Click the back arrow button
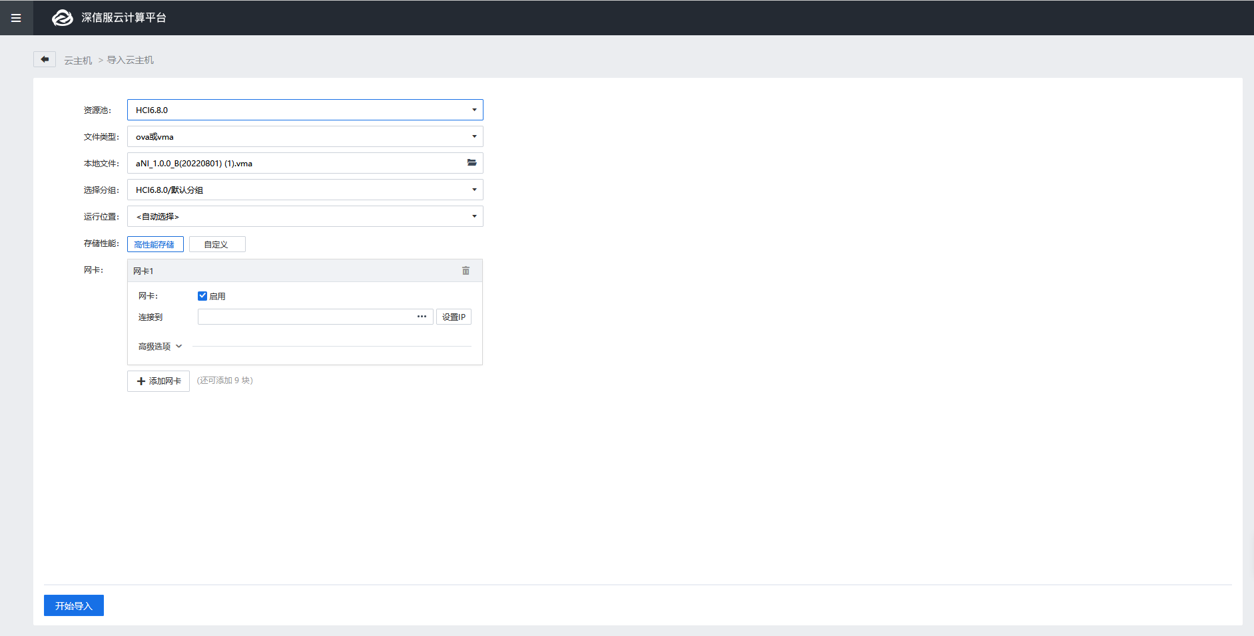 click(x=45, y=59)
